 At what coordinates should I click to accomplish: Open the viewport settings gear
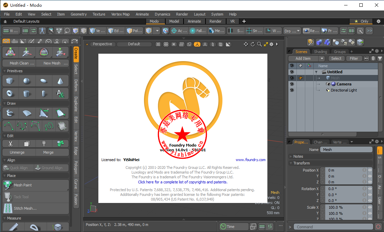pos(271,44)
